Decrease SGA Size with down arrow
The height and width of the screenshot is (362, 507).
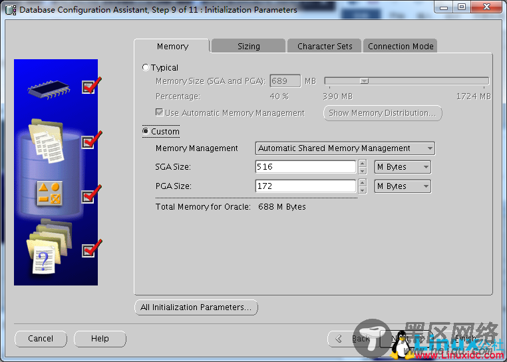pyautogui.click(x=363, y=171)
